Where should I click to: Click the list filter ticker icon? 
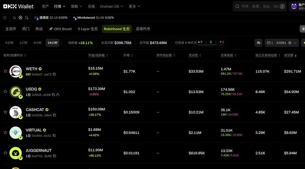pos(14,17)
